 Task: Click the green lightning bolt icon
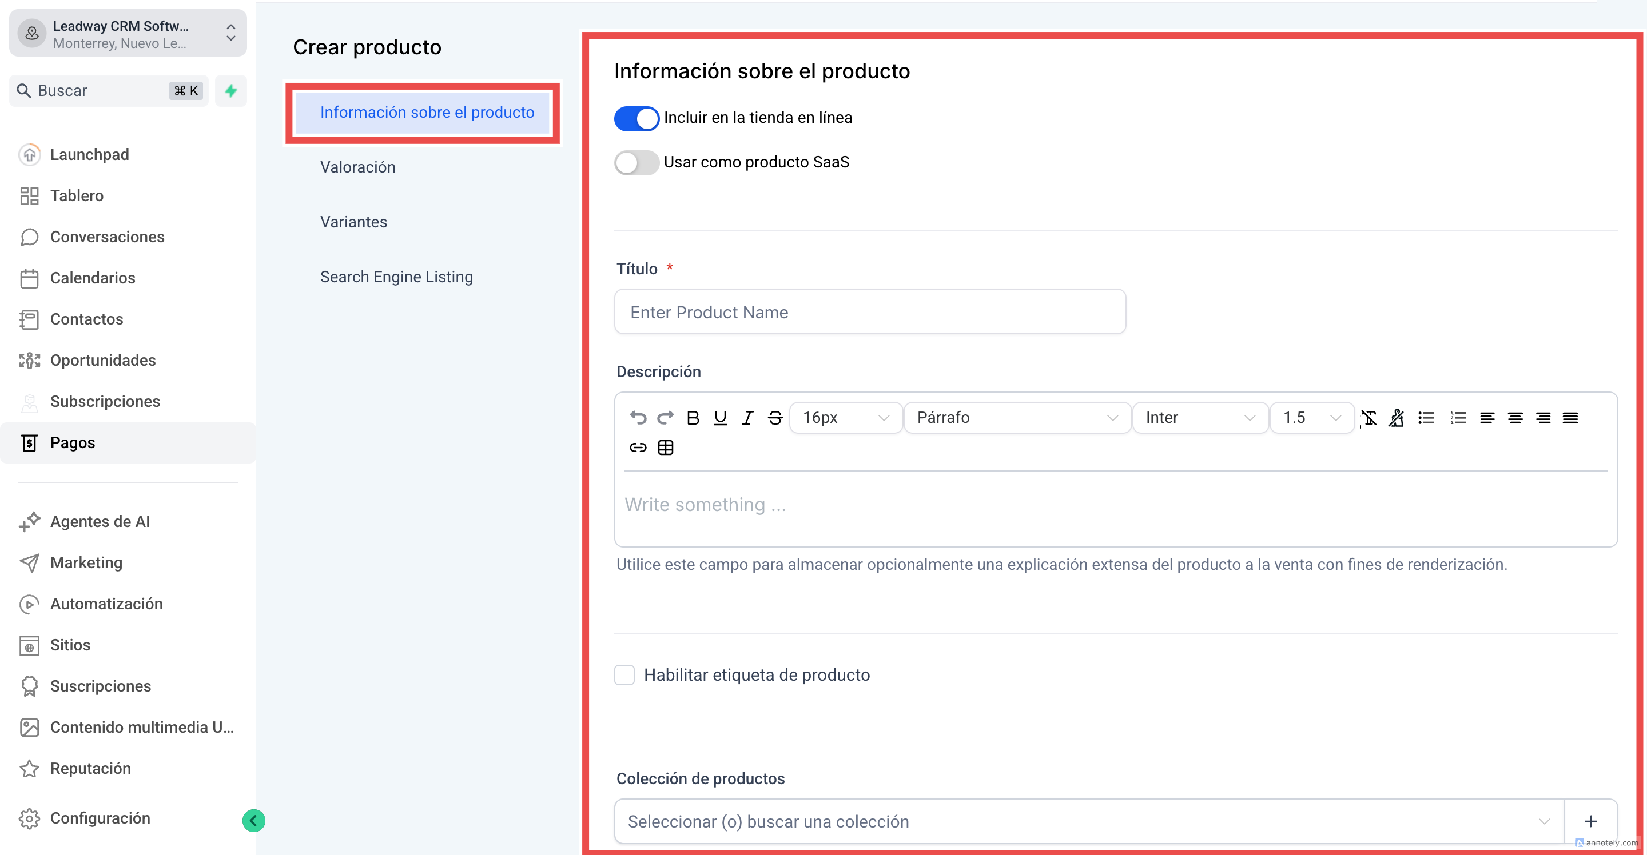click(231, 91)
